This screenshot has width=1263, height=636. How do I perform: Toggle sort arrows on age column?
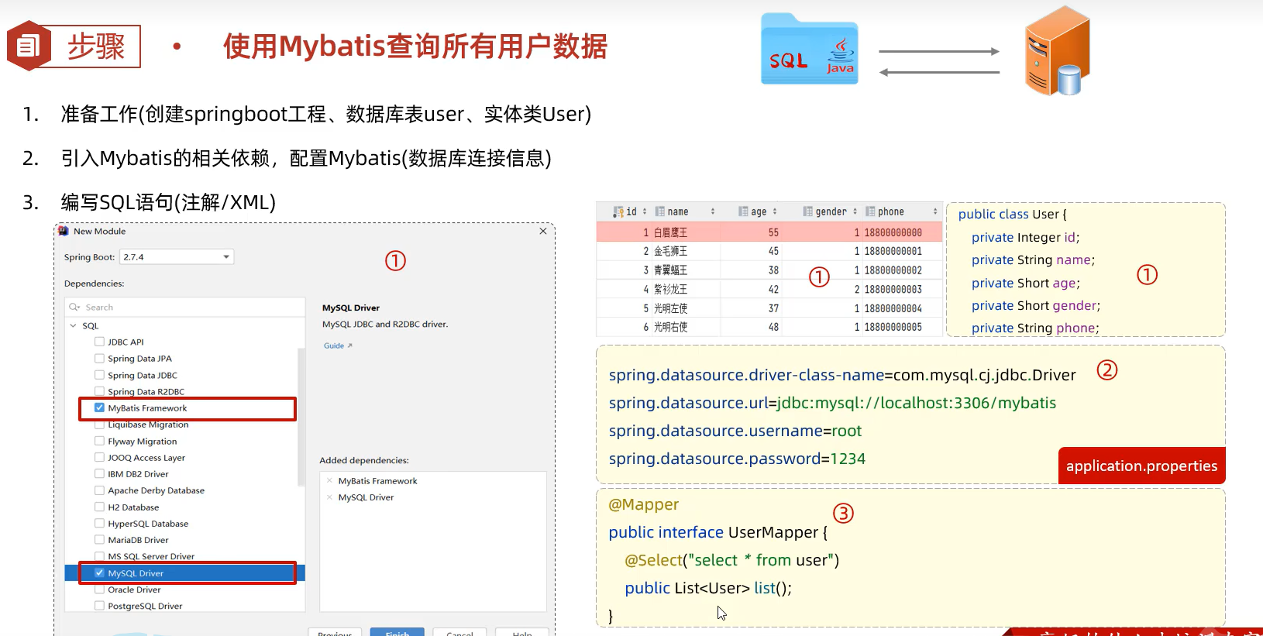point(775,211)
